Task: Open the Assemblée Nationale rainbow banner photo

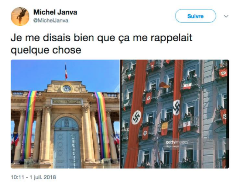Action: (x=65, y=114)
